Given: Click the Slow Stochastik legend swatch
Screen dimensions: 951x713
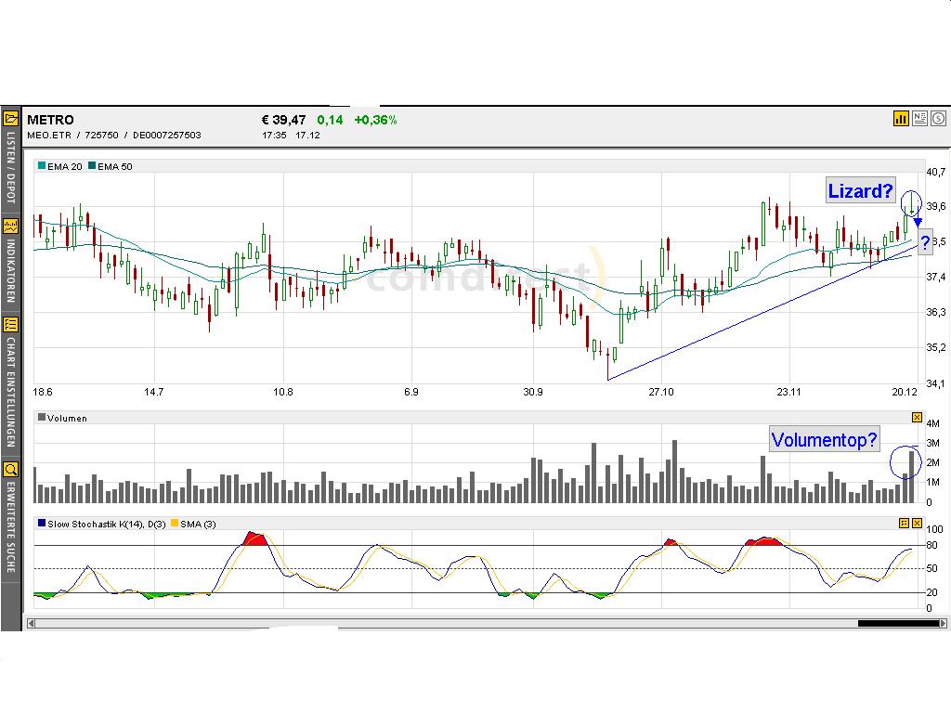Looking at the screenshot, I should click(x=42, y=523).
